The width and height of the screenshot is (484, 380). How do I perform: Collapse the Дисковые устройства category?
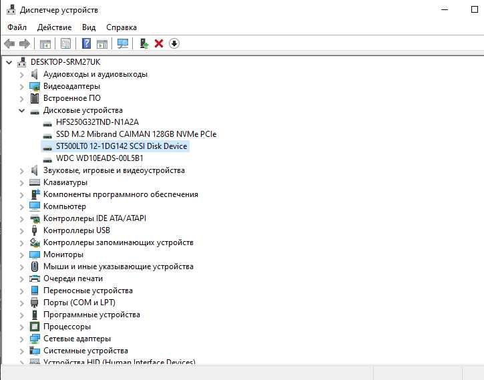point(21,110)
